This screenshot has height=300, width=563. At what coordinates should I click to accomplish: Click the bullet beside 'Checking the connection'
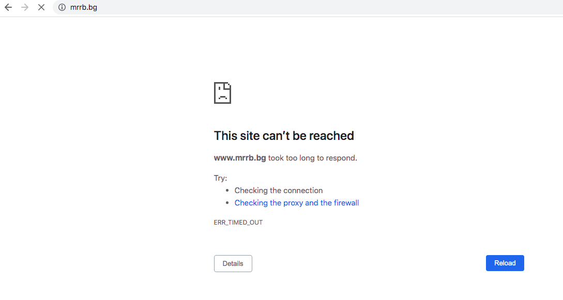pos(227,191)
